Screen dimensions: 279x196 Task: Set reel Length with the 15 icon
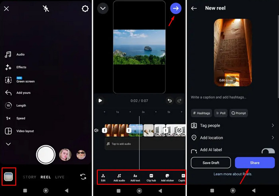[x=8, y=105]
